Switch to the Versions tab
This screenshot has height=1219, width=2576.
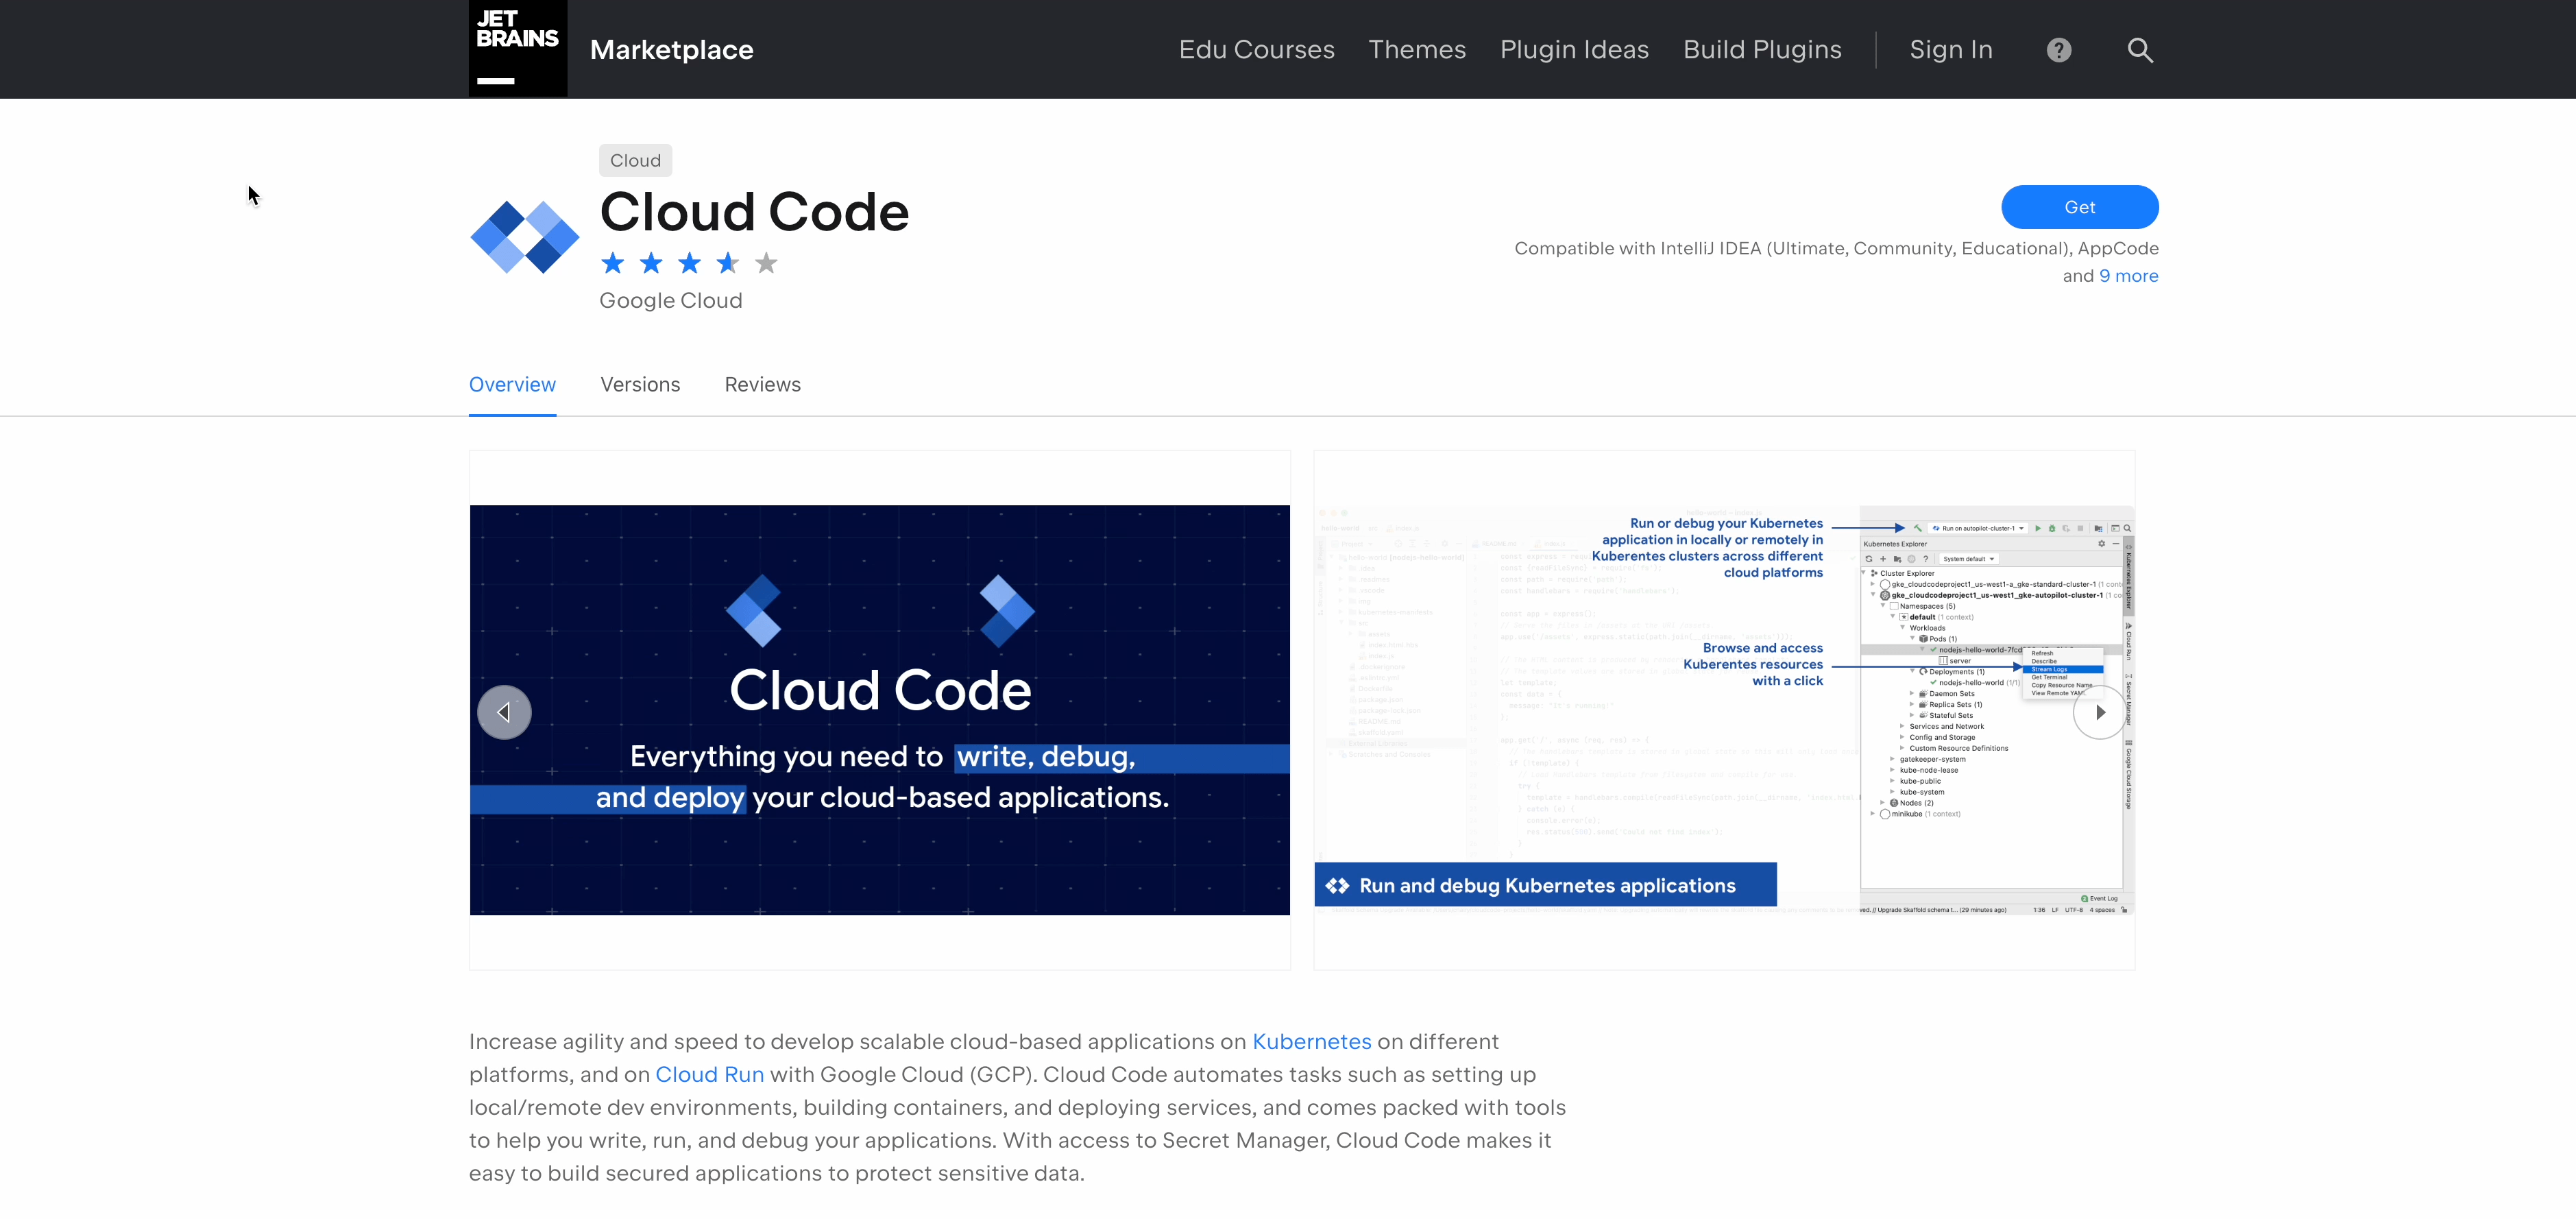(x=640, y=385)
